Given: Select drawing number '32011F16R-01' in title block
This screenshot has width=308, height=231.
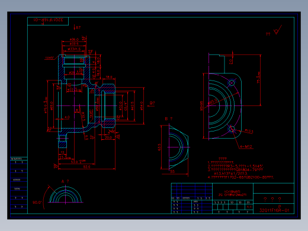Looking at the screenshot, I should coord(274,210).
